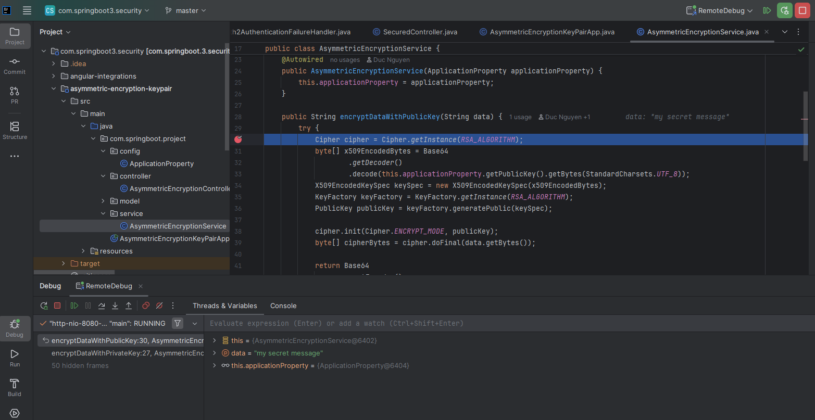Viewport: 815px width, 420px height.
Task: Expand the 'this' variable node
Action: point(214,340)
